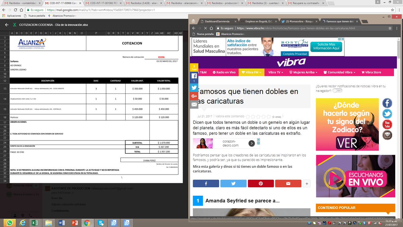Expand the Comunidad Vibra menu

coord(339,72)
